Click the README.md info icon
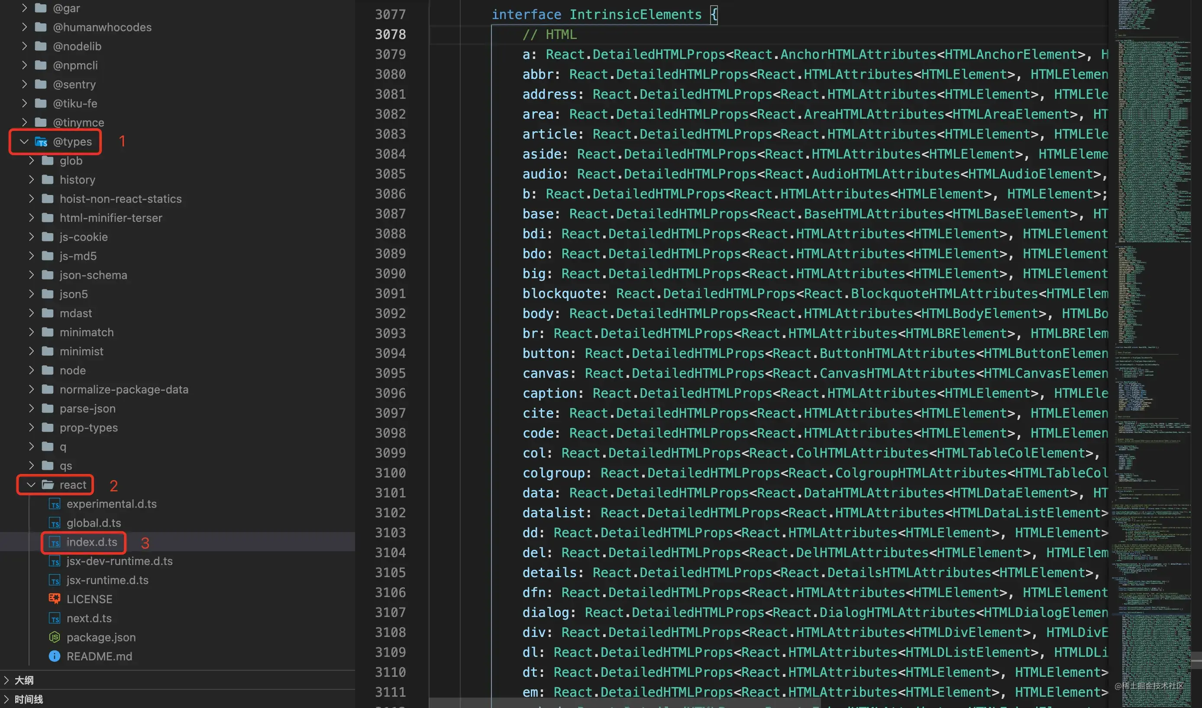 tap(55, 656)
